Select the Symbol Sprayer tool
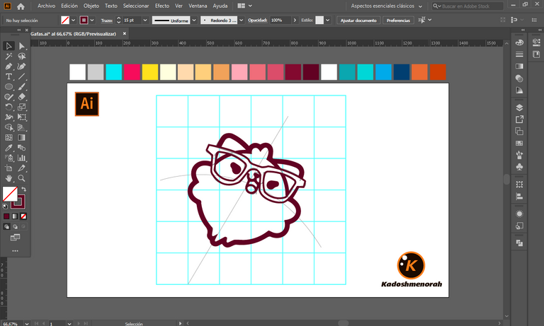This screenshot has width=544, height=326. click(8, 158)
